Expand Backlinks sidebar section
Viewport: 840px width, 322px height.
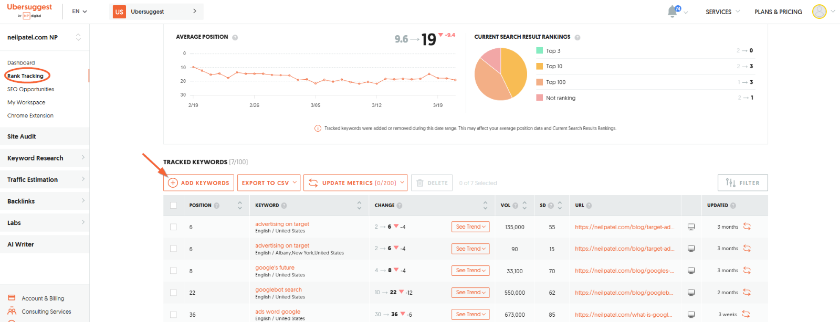pyautogui.click(x=45, y=201)
